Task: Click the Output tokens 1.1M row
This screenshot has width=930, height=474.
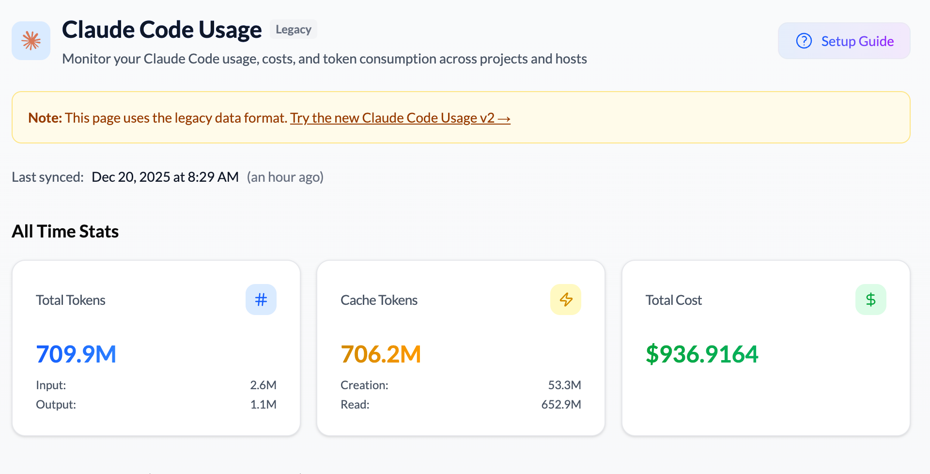Action: pos(156,404)
